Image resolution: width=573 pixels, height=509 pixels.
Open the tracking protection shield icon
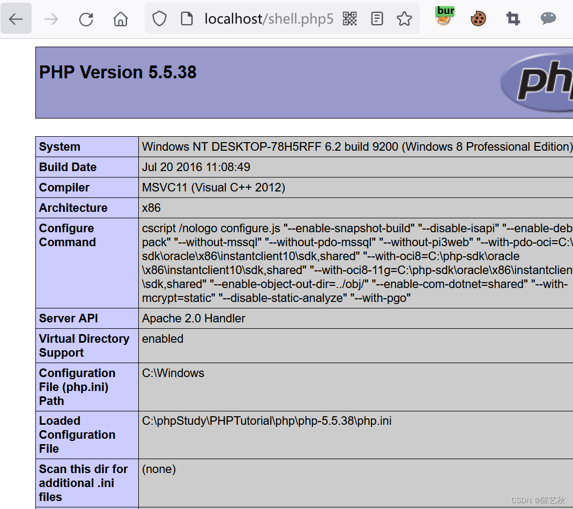tap(159, 19)
